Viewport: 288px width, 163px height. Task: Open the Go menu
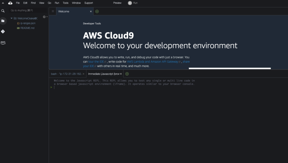[49, 3]
